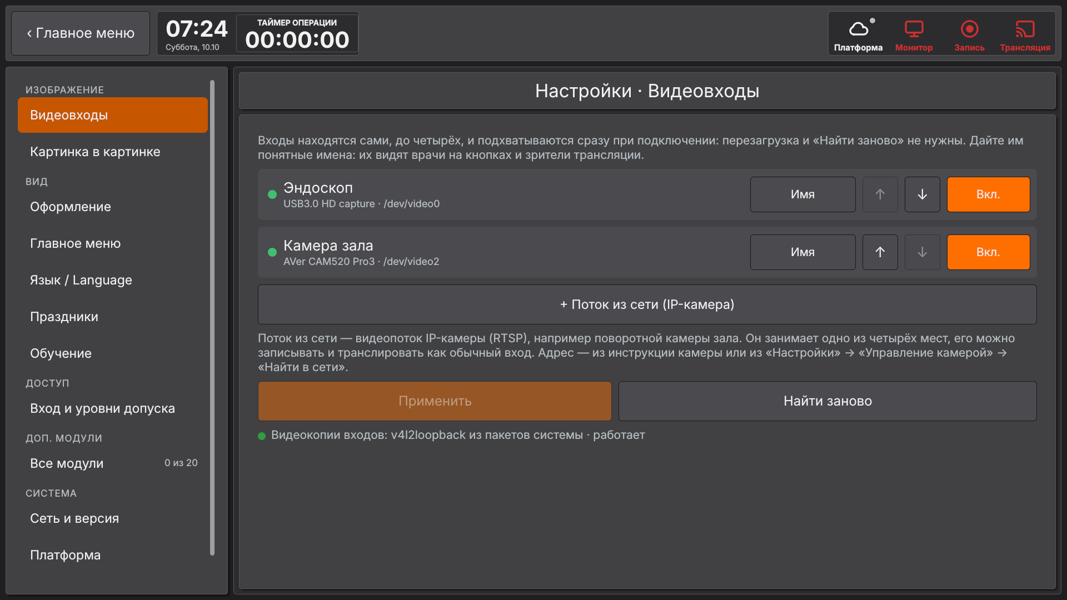Screen dimensions: 1067x600
Task: Open the Оформление section
Action: click(113, 207)
